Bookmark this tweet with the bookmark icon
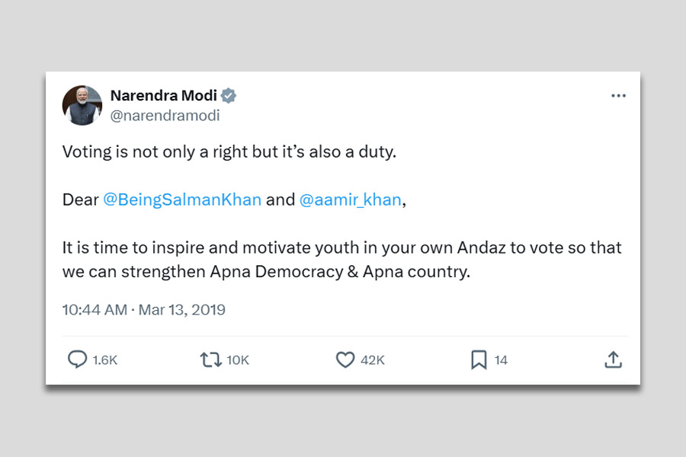 click(x=479, y=360)
